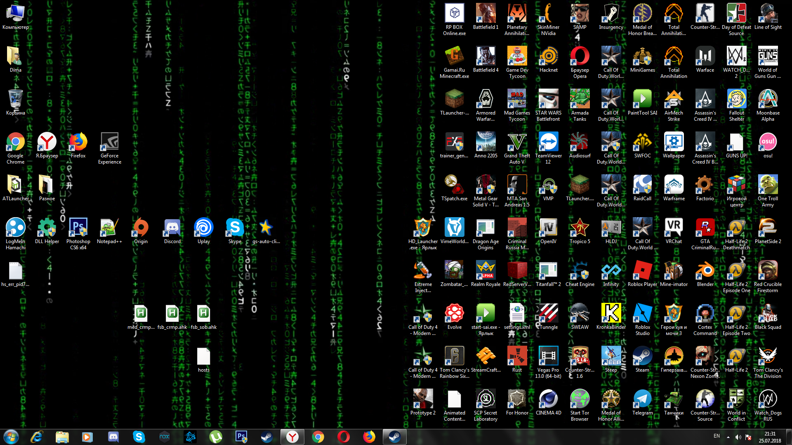Open the Fallout Shelter shortcut
Viewport: 792px width, 445px height.
click(737, 105)
